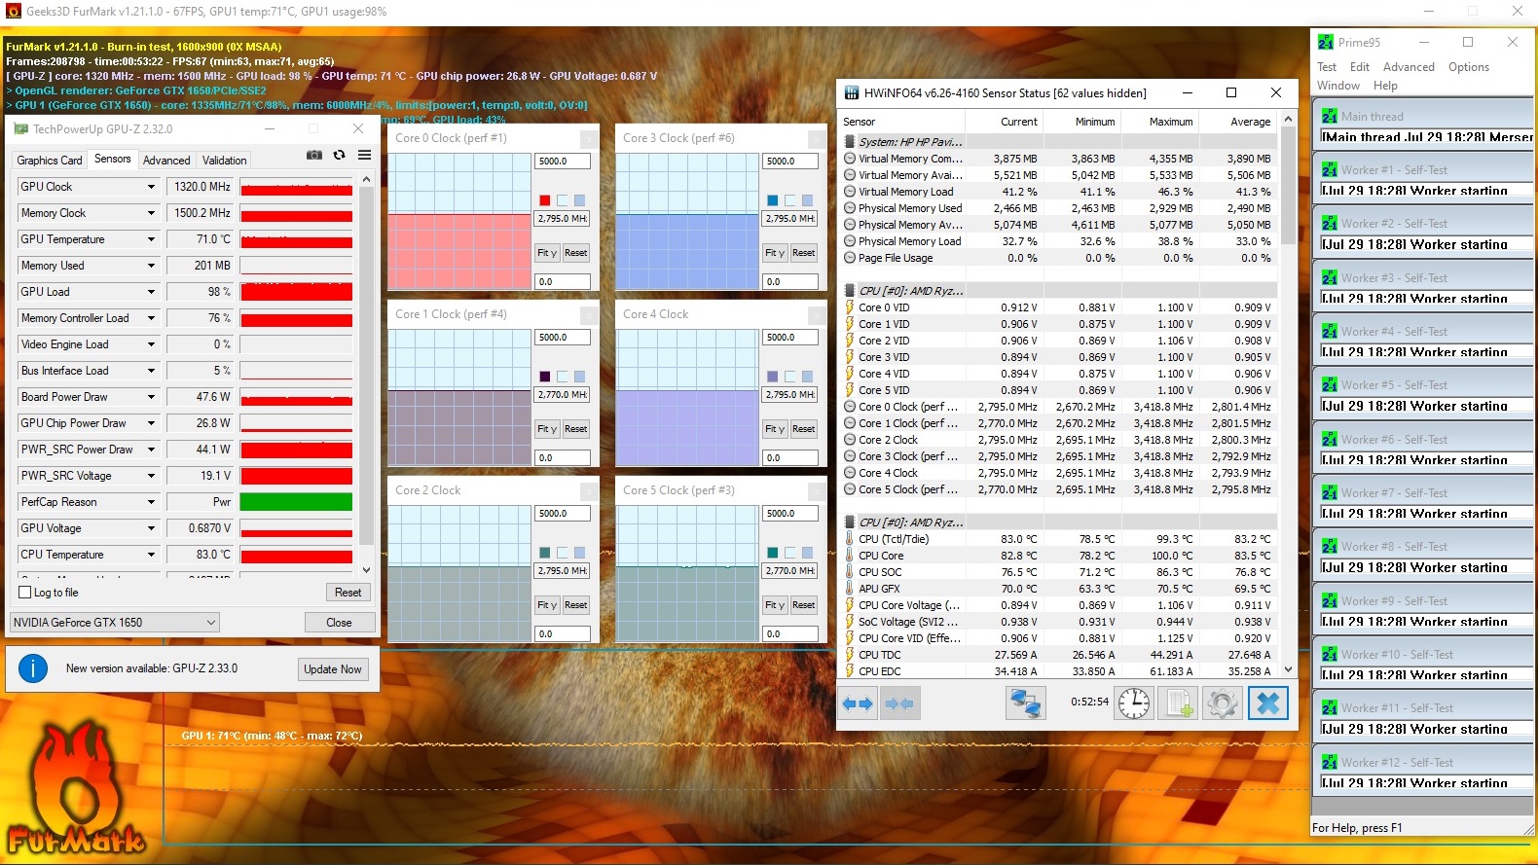The width and height of the screenshot is (1538, 865).
Task: Open the Memory Used sensor dropdown
Action: (x=151, y=266)
